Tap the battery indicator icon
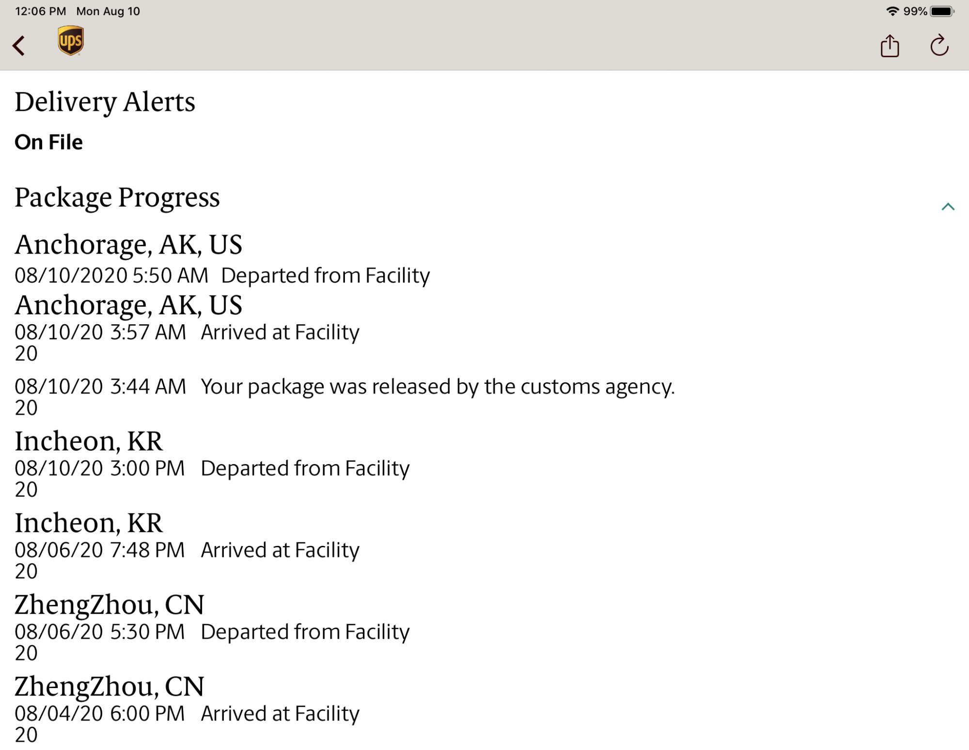Screen dimensions: 969x750 [x=941, y=11]
